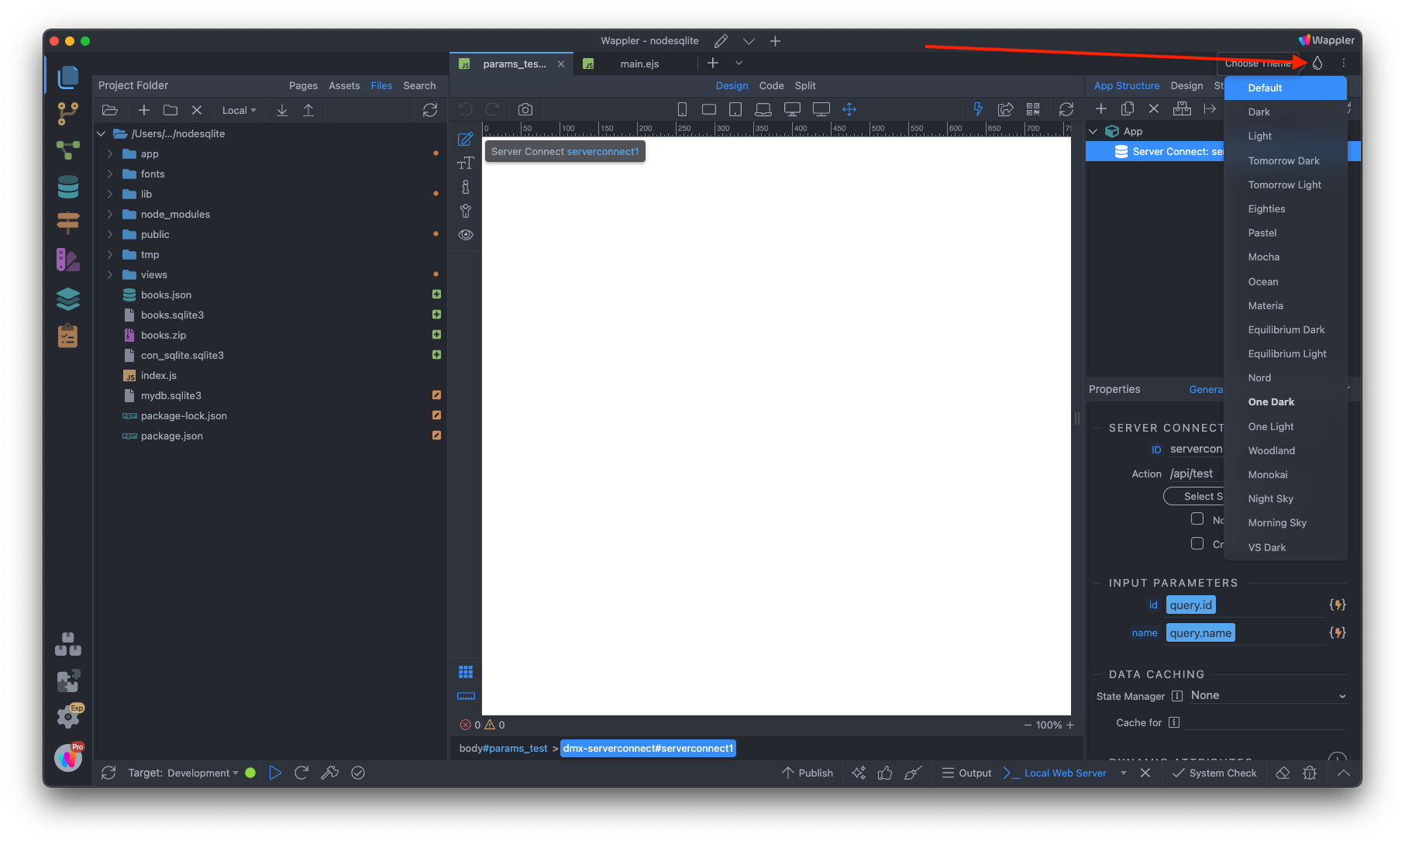Screen dimensions: 1405x844
Task: Open the Routing signpost sidebar icon
Action: click(68, 223)
